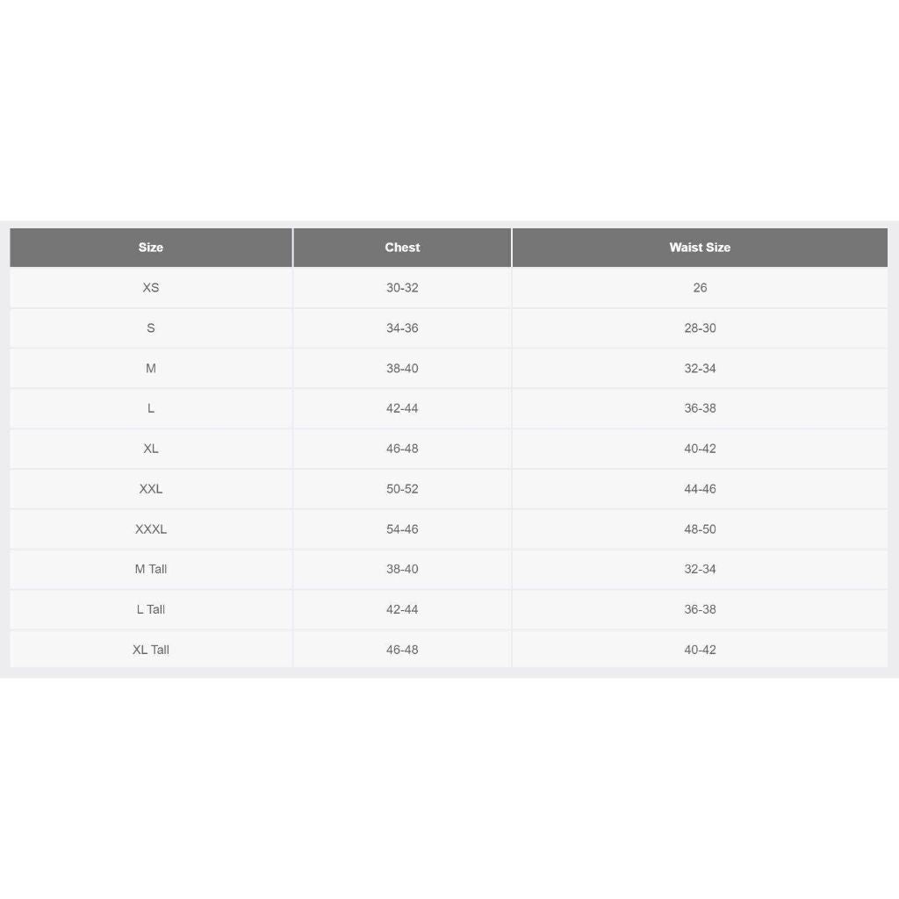The height and width of the screenshot is (899, 899).
Task: Select the XL Tall size label
Action: (x=151, y=650)
